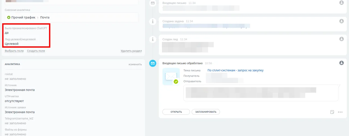Click the Почта breadcrumb item

(45, 17)
